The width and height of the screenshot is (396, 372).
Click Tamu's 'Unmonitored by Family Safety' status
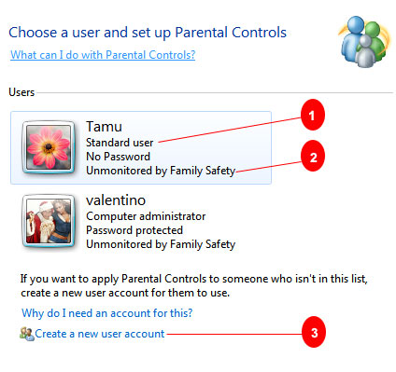pos(161,171)
